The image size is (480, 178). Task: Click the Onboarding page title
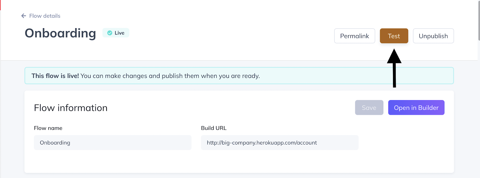tap(60, 33)
